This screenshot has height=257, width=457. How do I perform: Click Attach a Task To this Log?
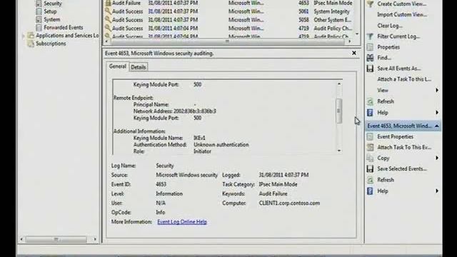[x=404, y=79]
